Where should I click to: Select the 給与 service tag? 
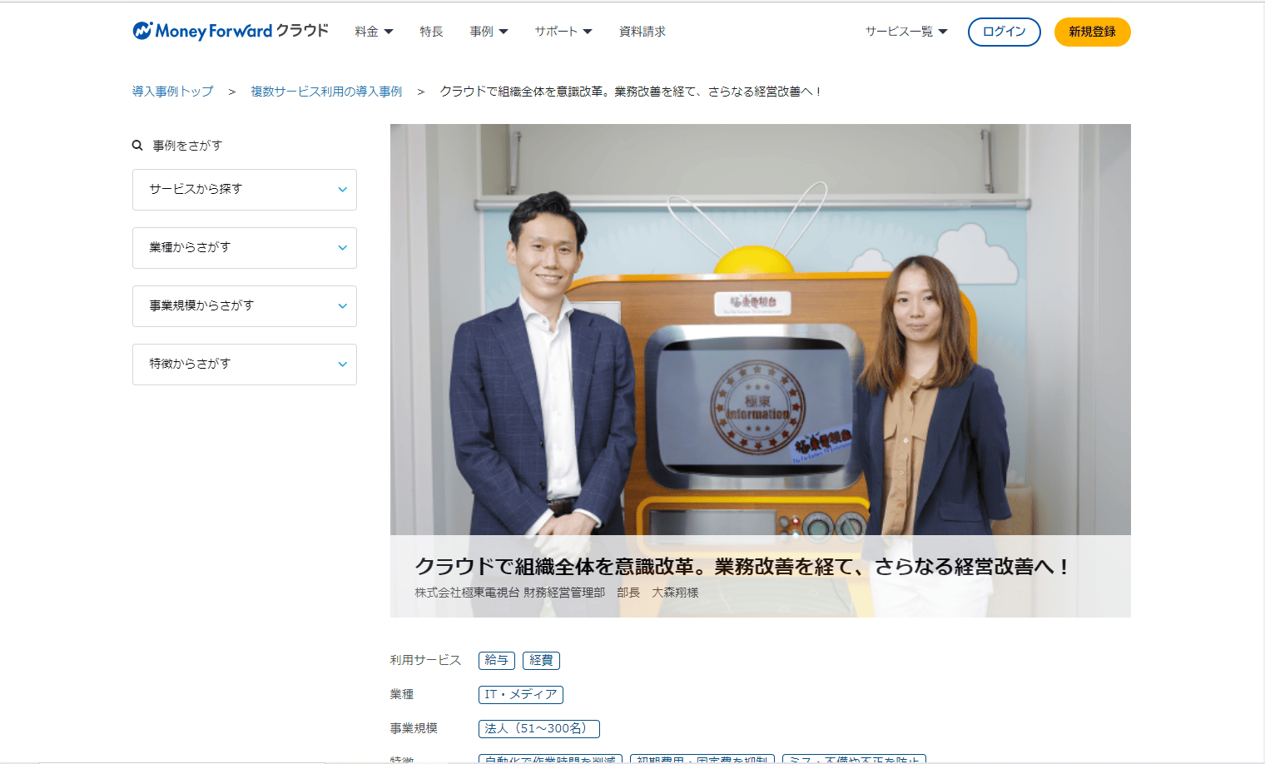497,660
